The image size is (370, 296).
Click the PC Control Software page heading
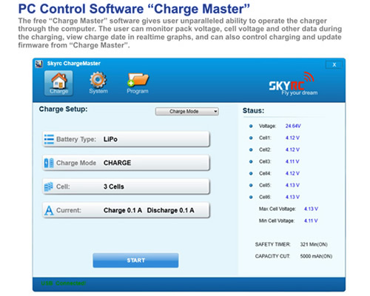(134, 9)
